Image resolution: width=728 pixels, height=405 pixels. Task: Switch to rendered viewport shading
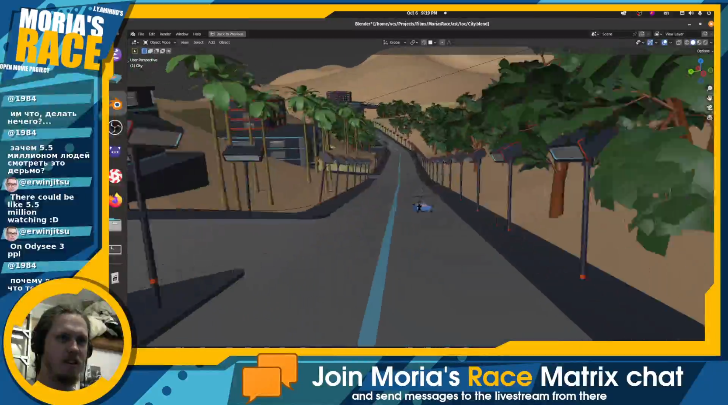point(705,42)
